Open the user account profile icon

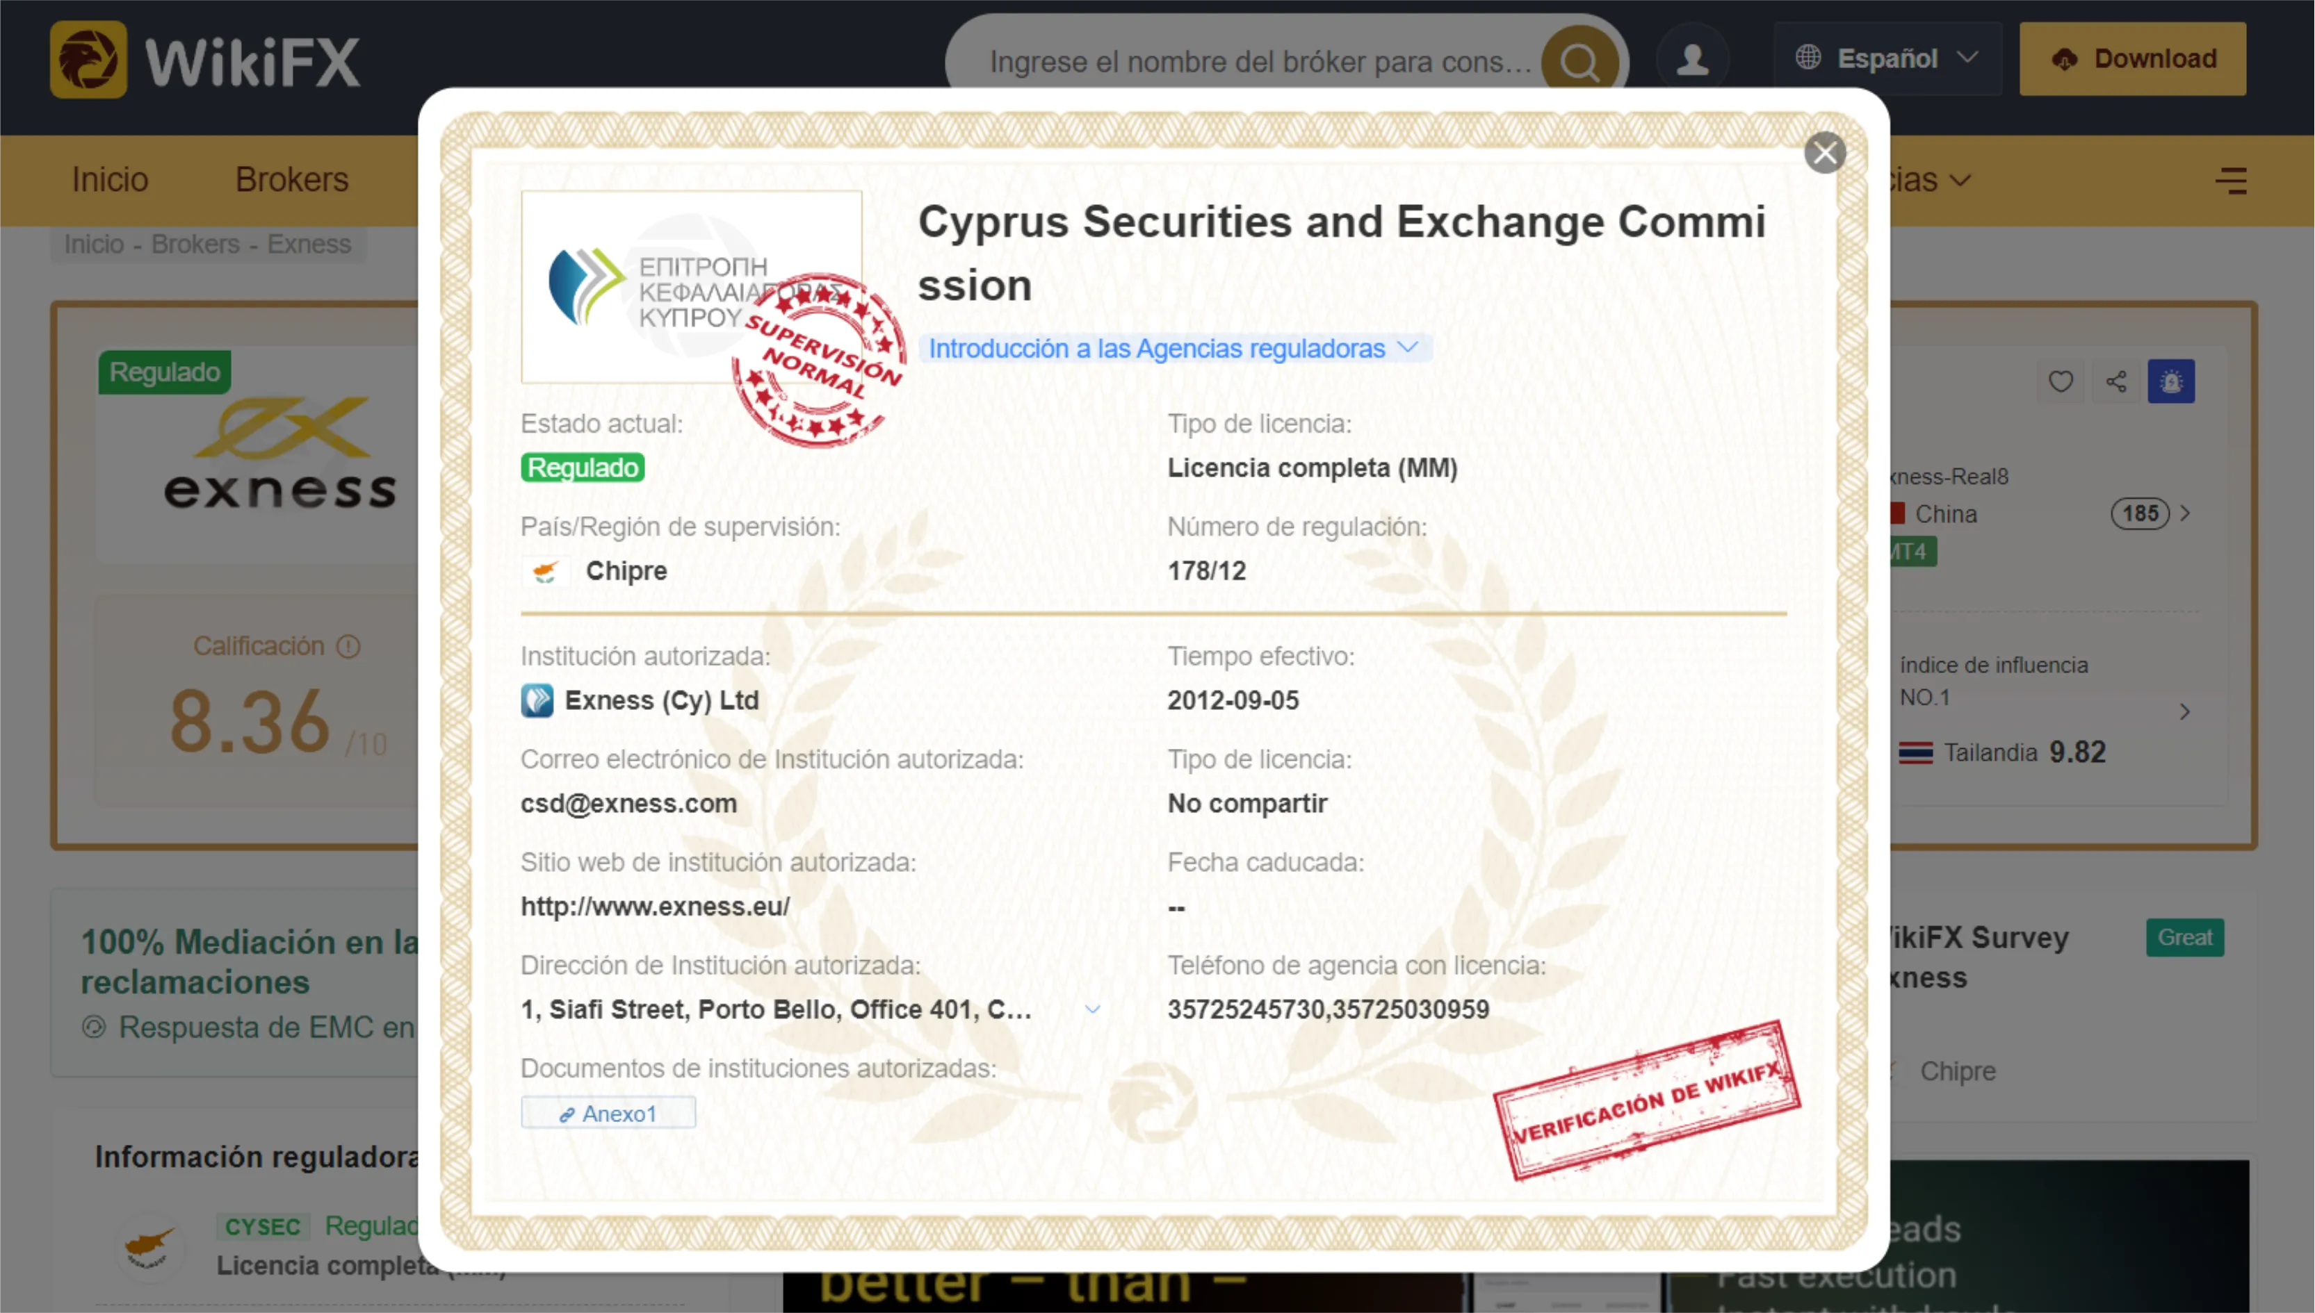coord(1691,60)
